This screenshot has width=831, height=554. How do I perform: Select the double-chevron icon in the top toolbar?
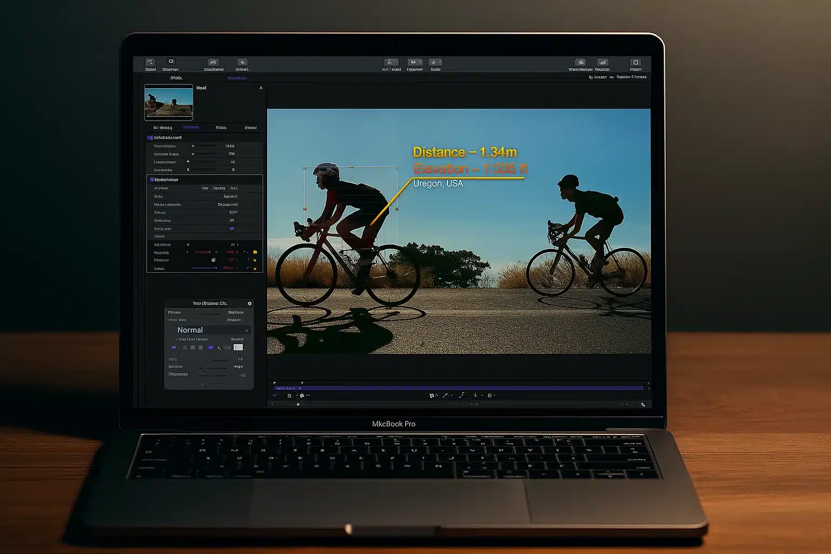tap(242, 62)
